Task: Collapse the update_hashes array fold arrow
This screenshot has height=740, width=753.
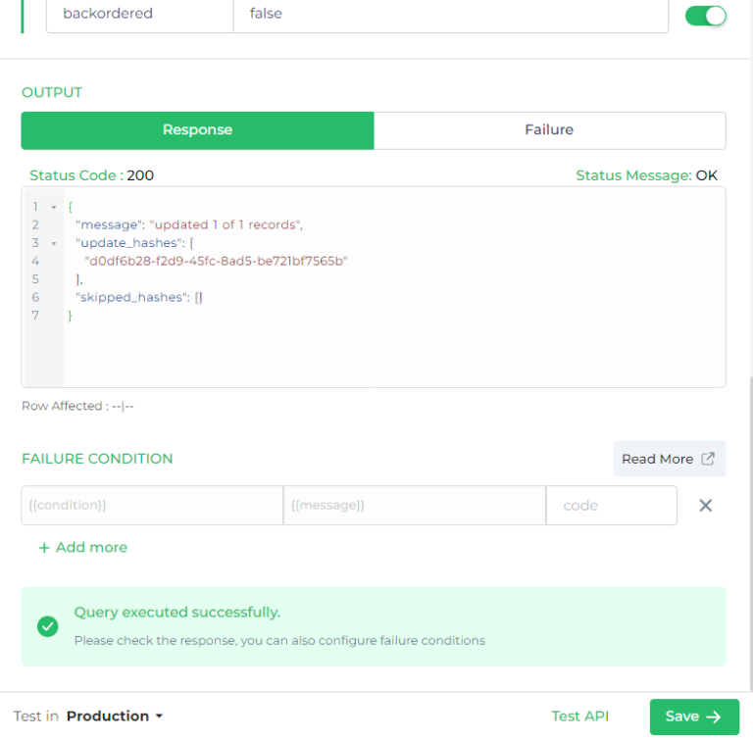Action: click(54, 243)
